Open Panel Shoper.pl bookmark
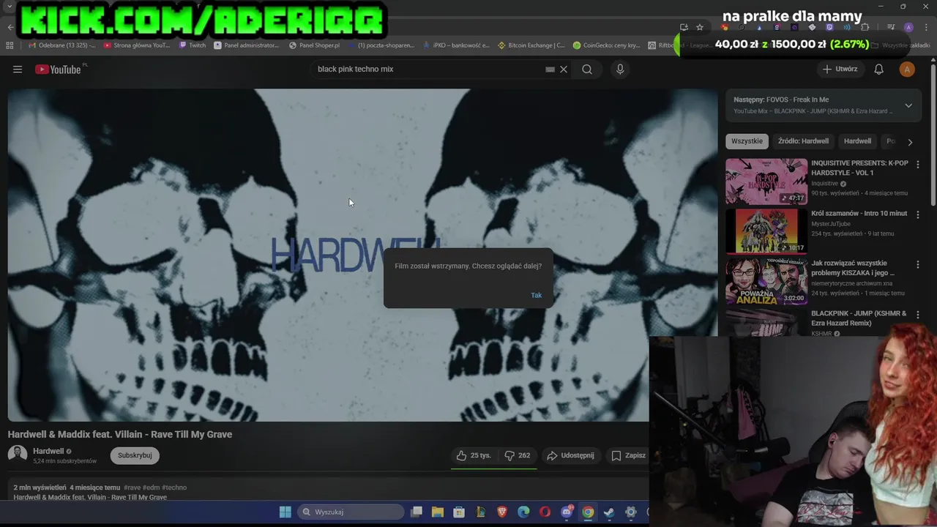937x527 pixels. tap(315, 45)
